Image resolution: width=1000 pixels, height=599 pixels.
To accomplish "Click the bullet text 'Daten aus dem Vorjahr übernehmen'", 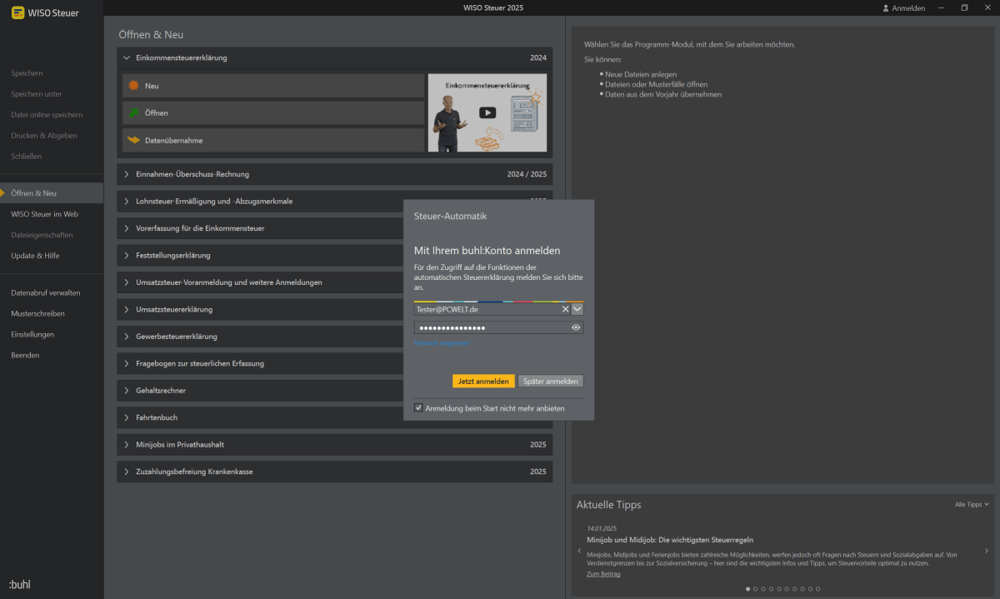I will click(x=663, y=94).
